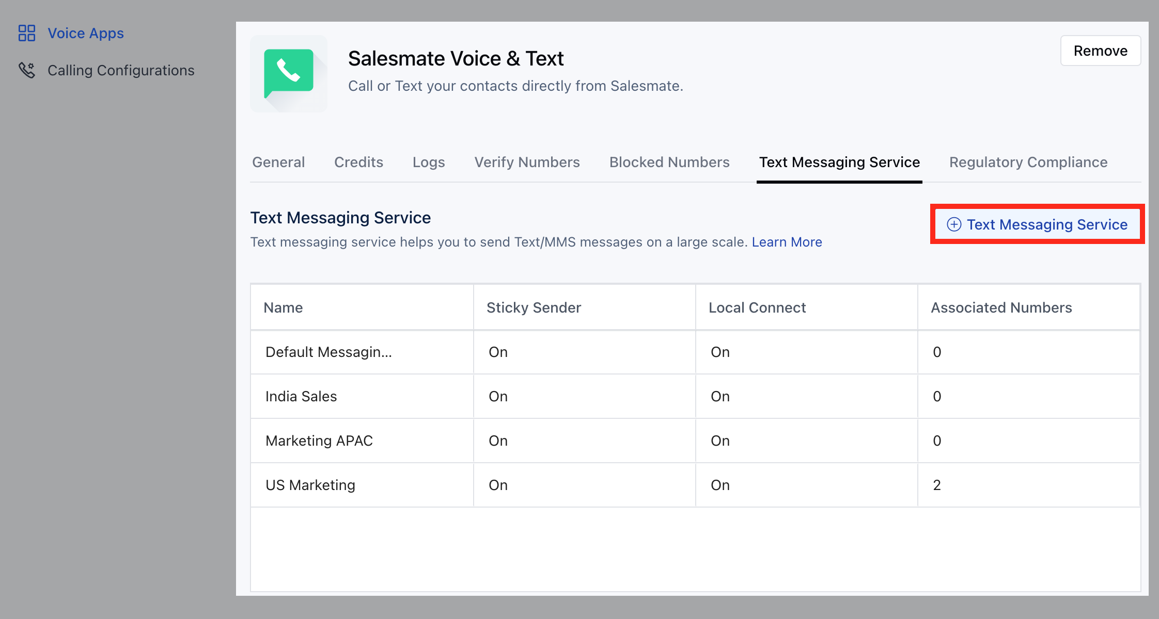Switch to the Verify Numbers tab
Viewport: 1159px width, 619px height.
point(526,161)
